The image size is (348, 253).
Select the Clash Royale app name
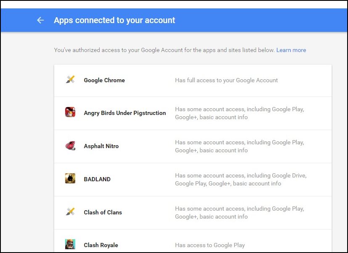[101, 245]
